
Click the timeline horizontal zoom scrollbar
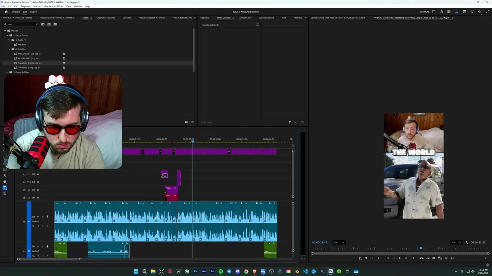click(49, 259)
